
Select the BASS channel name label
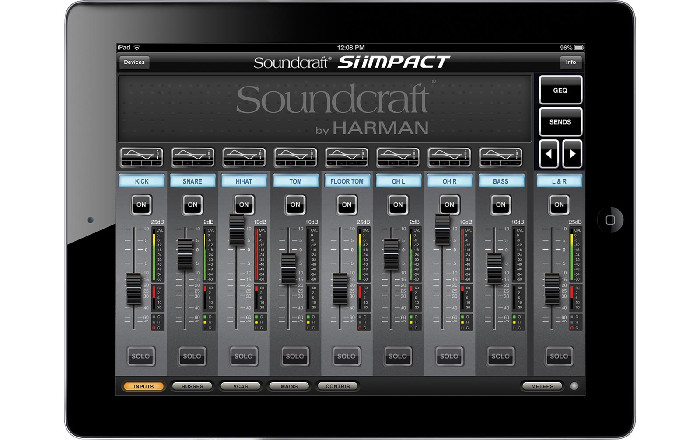click(x=501, y=181)
